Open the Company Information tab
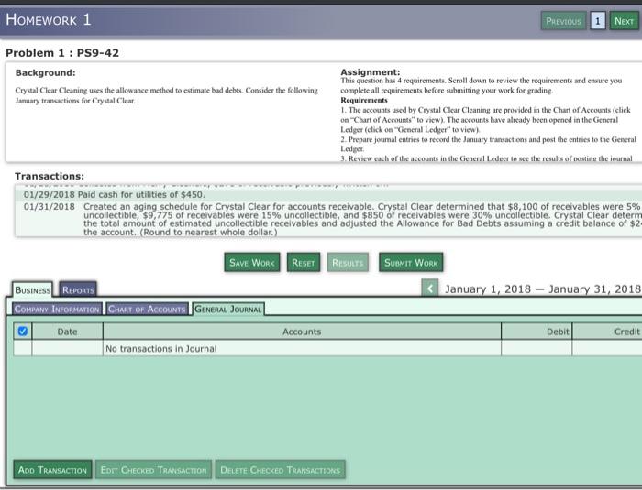Image resolution: width=642 pixels, height=490 pixels. [57, 309]
